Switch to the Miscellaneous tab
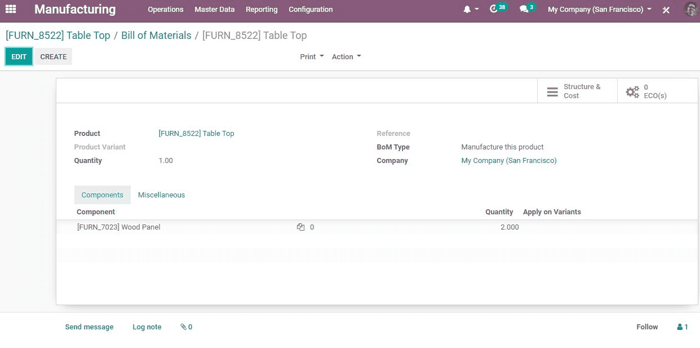The height and width of the screenshot is (348, 700). 161,195
